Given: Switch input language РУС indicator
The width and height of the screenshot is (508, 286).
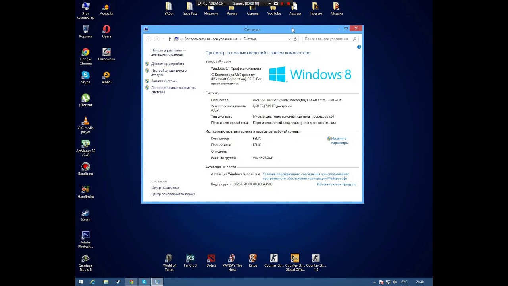Looking at the screenshot, I should pyautogui.click(x=404, y=282).
